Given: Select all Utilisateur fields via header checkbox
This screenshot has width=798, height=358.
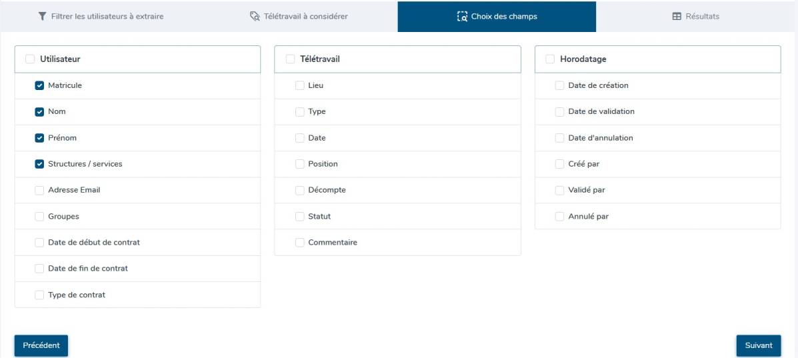Looking at the screenshot, I should [30, 59].
